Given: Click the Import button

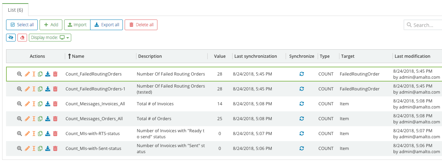Looking at the screenshot, I should click(x=77, y=25).
